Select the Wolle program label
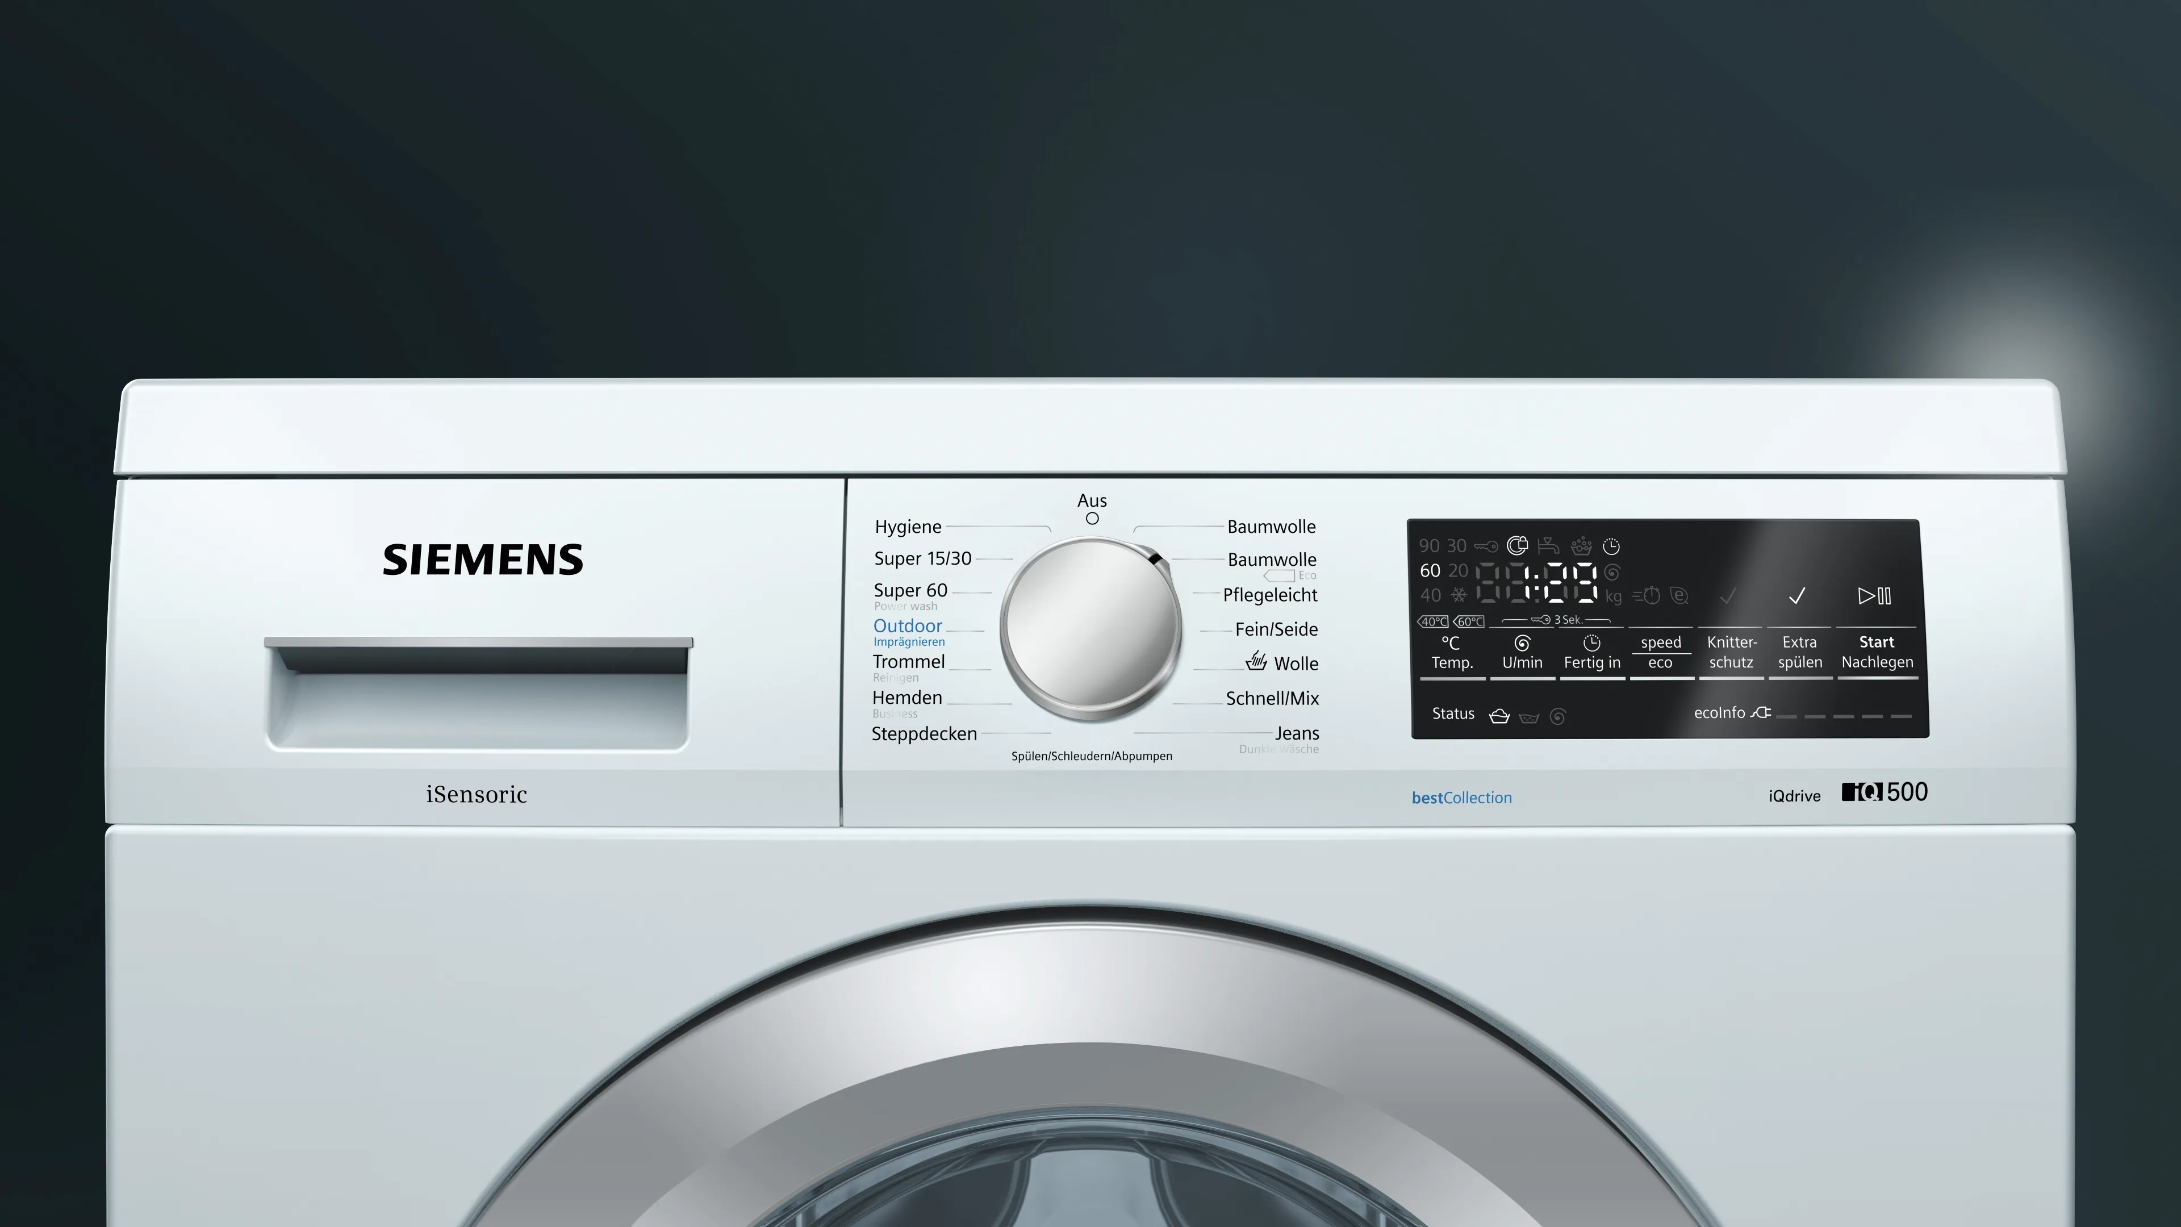Screen dimensions: 2181x1227 point(1296,664)
